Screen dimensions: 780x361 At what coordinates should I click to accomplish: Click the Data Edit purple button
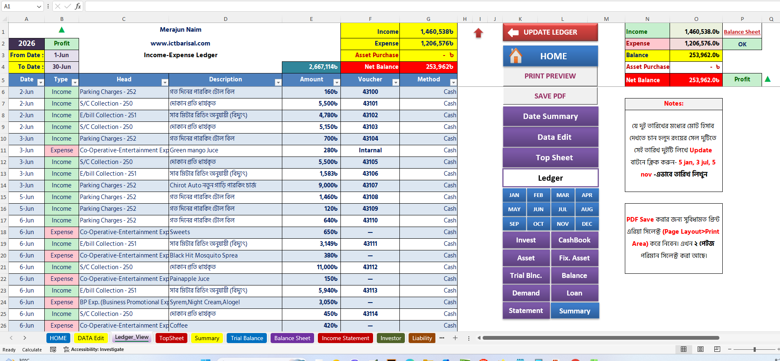tap(550, 137)
